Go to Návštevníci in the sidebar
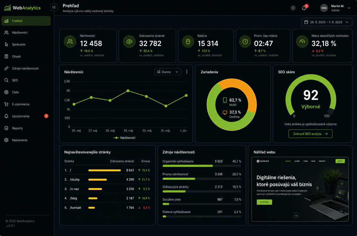Viewport: 357px width, 236px height. (26, 33)
